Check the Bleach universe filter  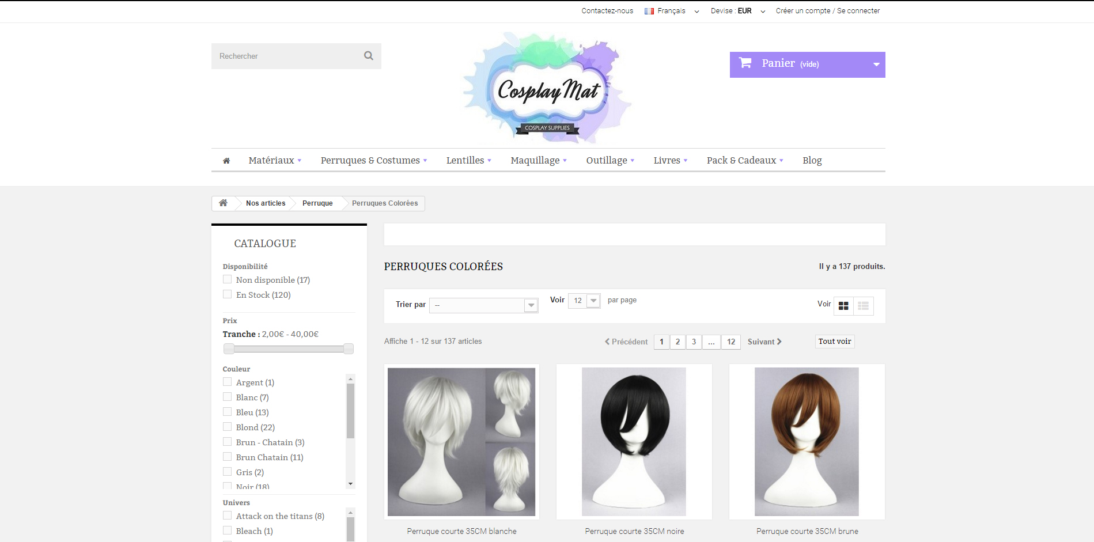click(227, 530)
